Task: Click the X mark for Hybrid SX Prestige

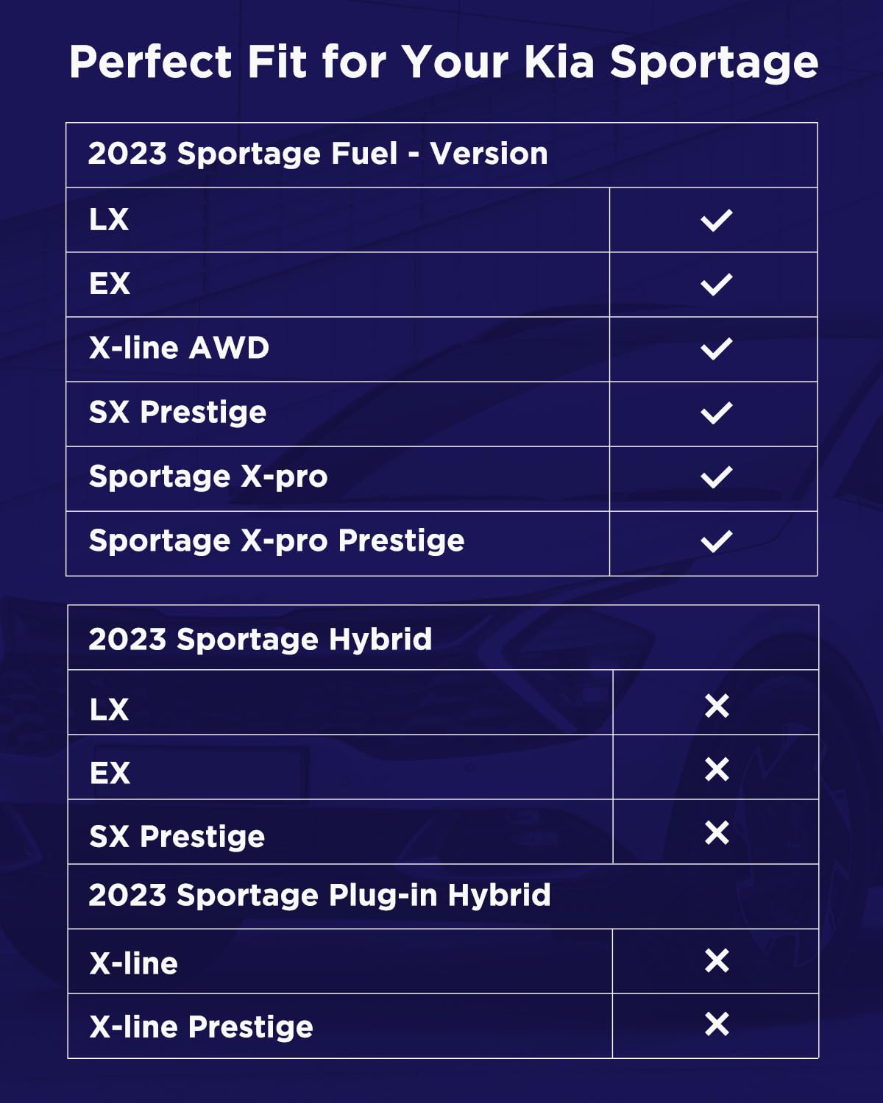Action: [x=717, y=833]
